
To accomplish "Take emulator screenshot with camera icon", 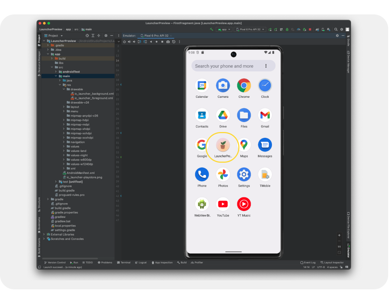I will [x=168, y=41].
